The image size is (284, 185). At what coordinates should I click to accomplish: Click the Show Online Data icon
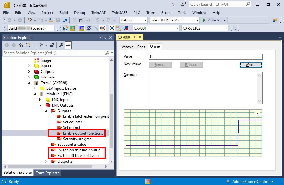[112, 28]
